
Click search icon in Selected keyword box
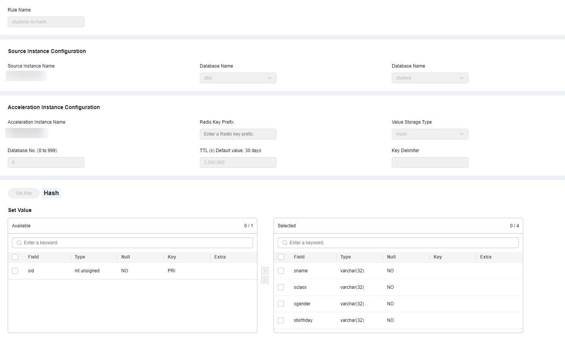click(x=285, y=243)
